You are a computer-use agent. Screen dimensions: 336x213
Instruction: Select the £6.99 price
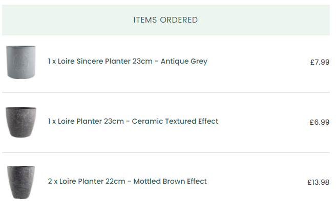[320, 122]
